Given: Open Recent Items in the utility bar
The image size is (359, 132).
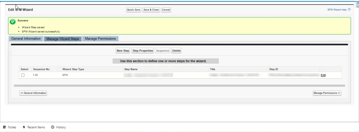Looking at the screenshot, I should pos(34,127).
